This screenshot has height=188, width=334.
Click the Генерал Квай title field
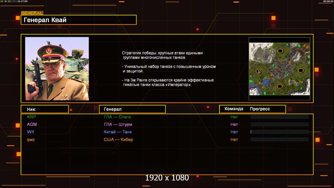(x=79, y=20)
